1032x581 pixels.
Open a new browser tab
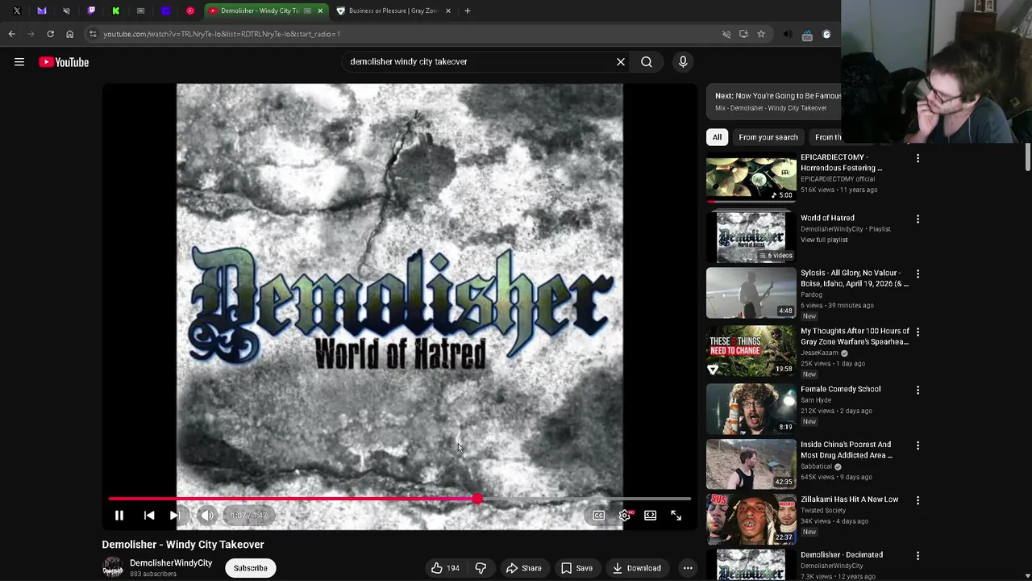coord(468,10)
